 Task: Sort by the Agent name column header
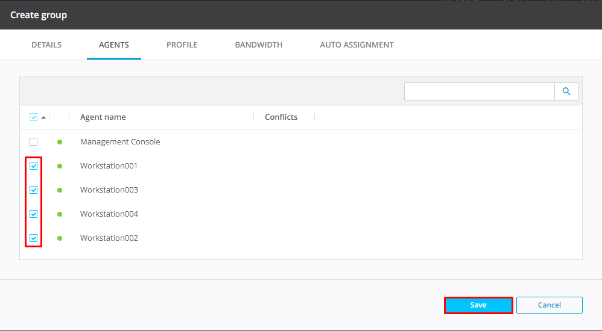click(x=103, y=117)
